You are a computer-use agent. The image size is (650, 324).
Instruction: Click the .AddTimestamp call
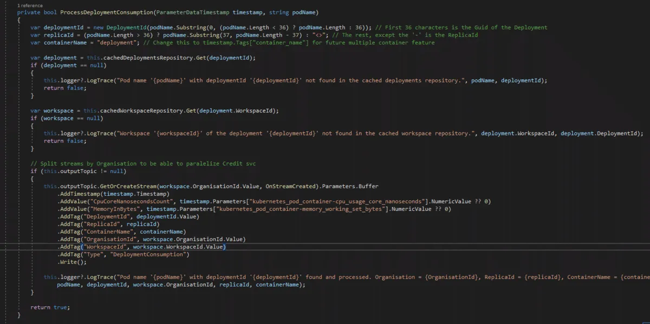[x=113, y=194]
